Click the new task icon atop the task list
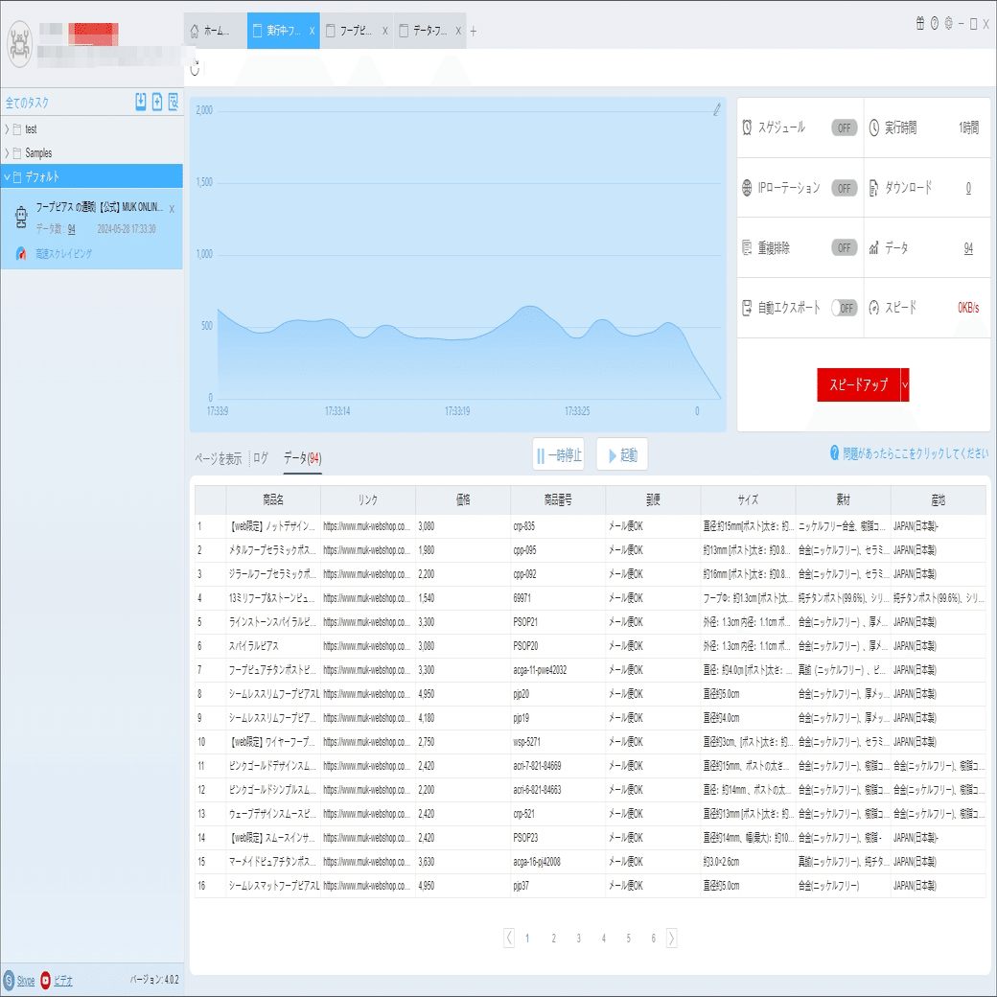 (155, 103)
